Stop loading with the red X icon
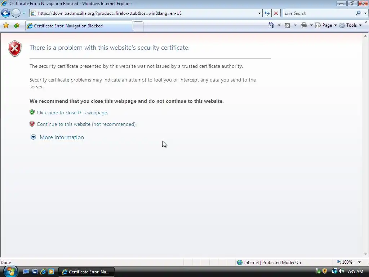This screenshot has height=277, width=369. click(276, 13)
